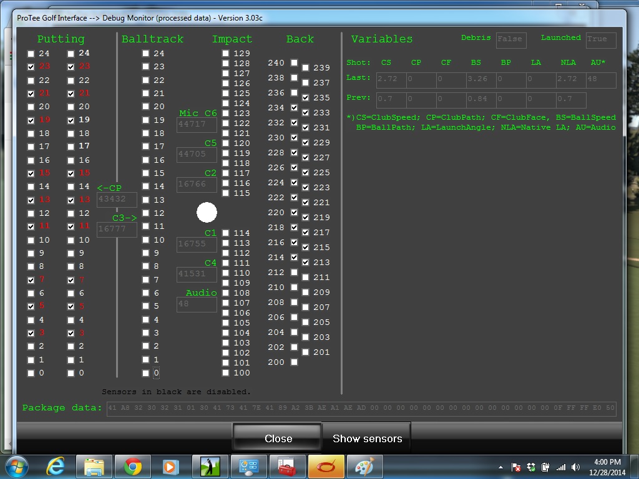Open the network signal tray icon
The height and width of the screenshot is (479, 639).
click(561, 467)
